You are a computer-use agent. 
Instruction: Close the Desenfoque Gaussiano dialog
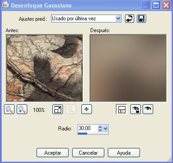[166, 5]
